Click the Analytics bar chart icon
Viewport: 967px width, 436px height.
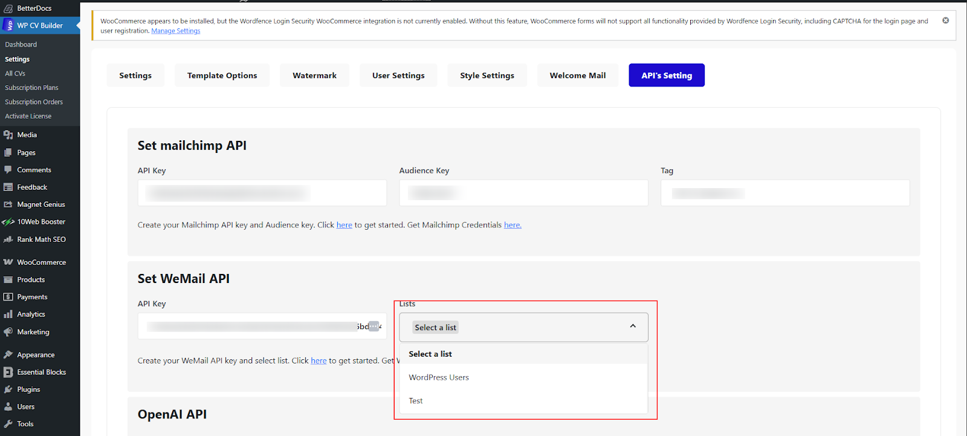pyautogui.click(x=8, y=314)
